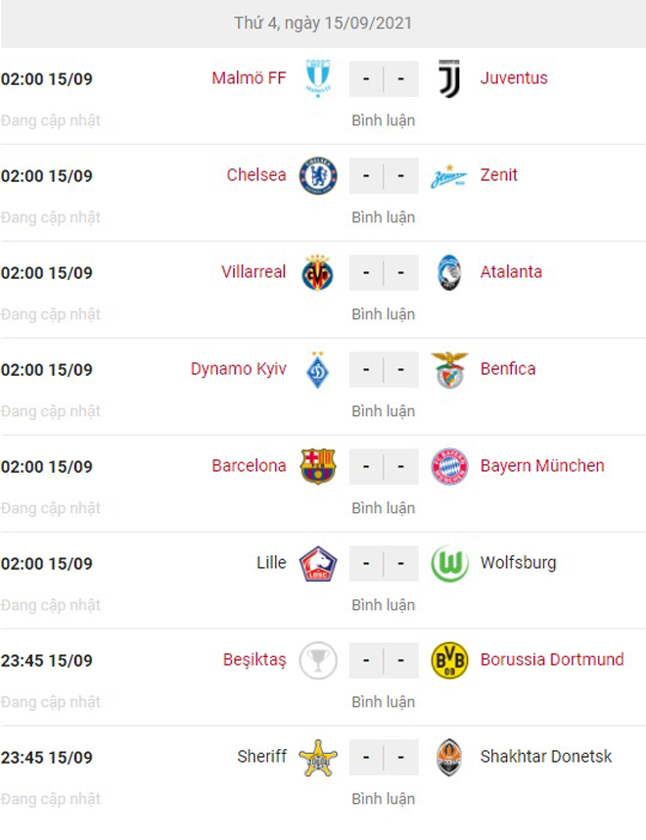Click the Lille LOSC badge
The image size is (646, 840).
(x=318, y=564)
